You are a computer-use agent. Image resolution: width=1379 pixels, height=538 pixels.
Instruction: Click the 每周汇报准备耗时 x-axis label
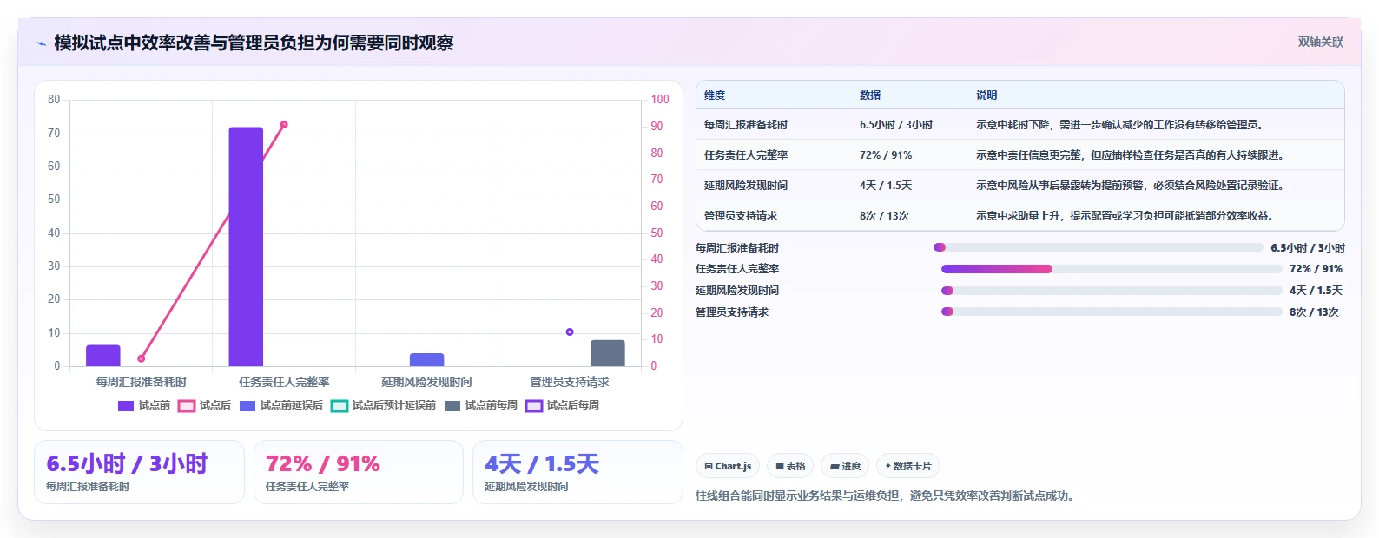click(142, 382)
